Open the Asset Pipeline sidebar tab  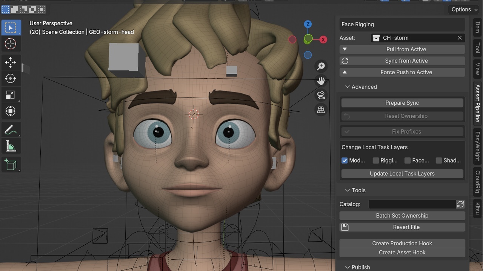tap(477, 103)
